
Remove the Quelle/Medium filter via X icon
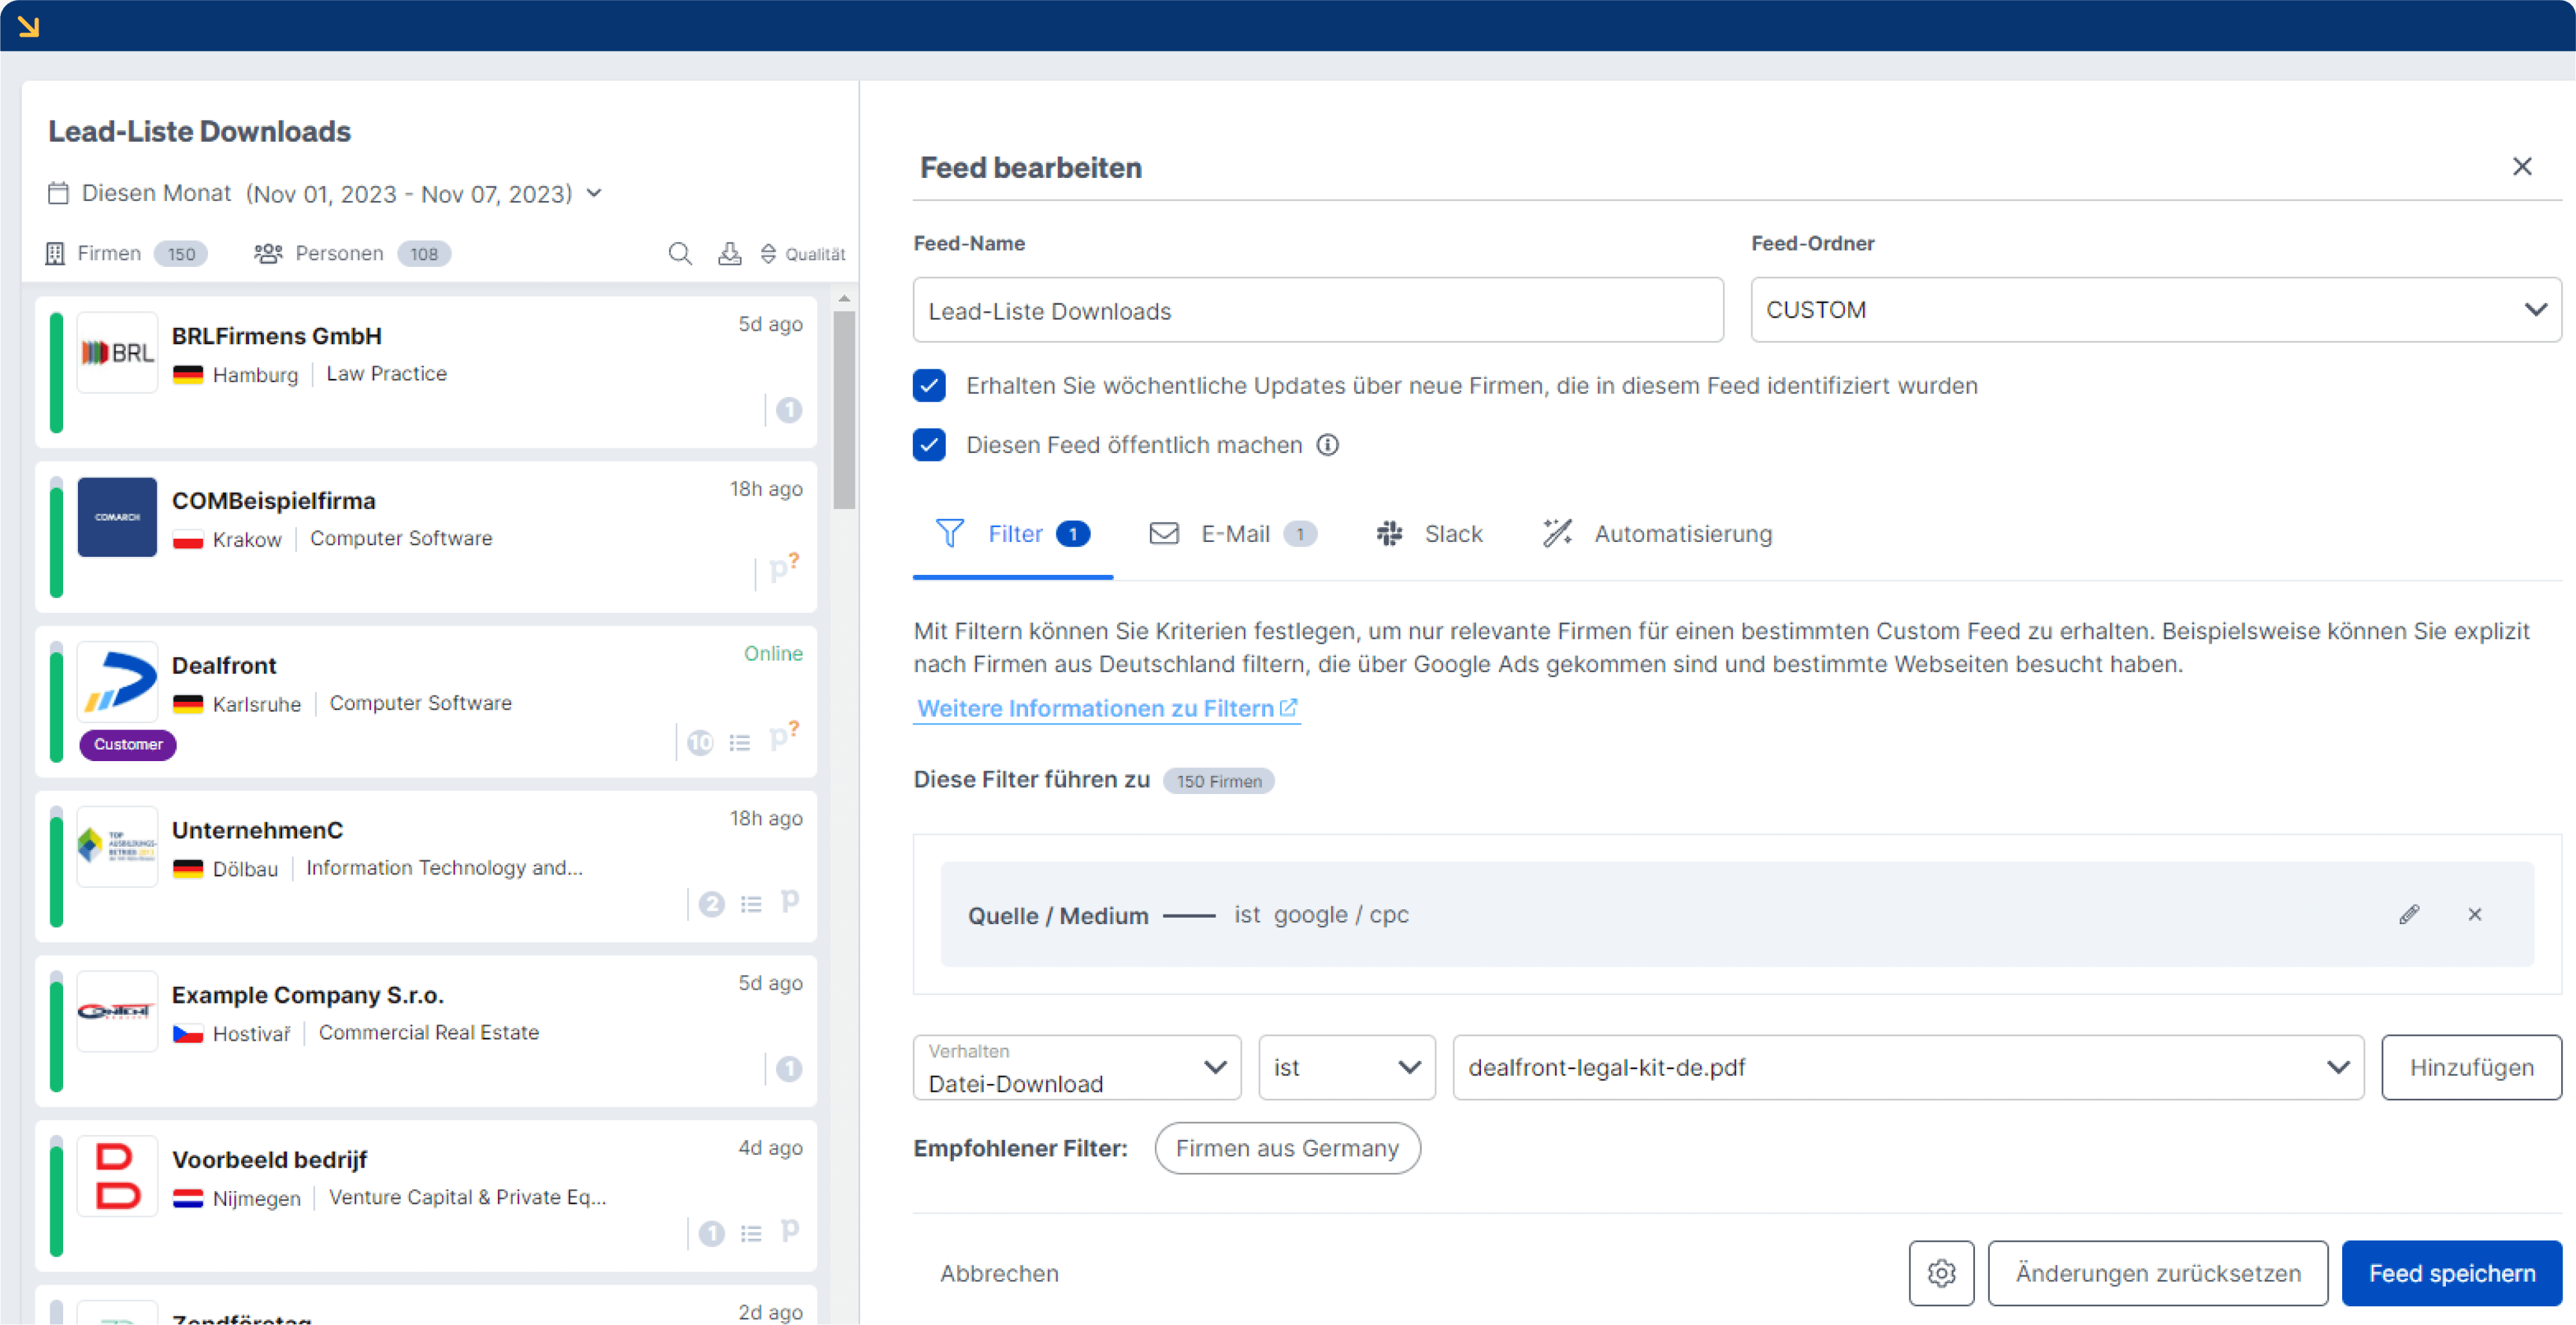2476,914
